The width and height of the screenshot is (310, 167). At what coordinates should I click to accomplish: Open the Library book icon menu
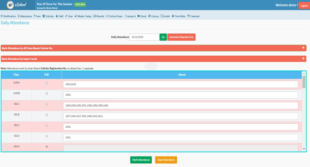pyautogui.click(x=149, y=16)
